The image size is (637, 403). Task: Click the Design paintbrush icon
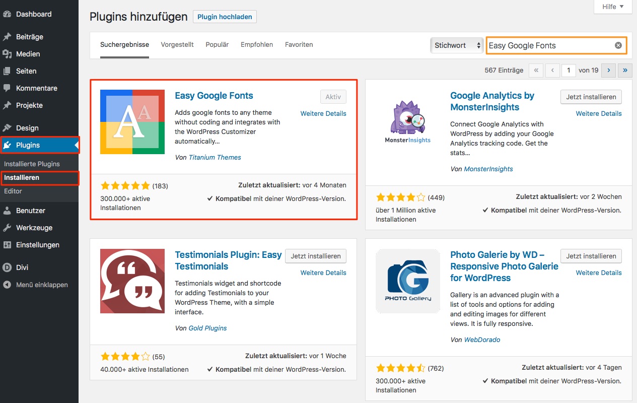pyautogui.click(x=7, y=128)
